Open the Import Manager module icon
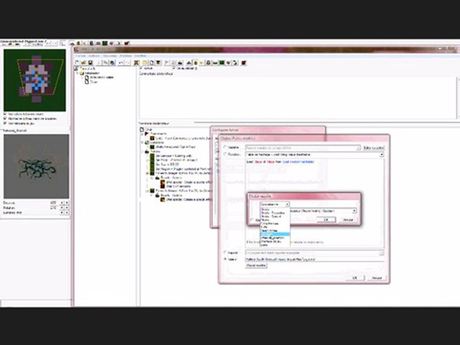 [235, 62]
